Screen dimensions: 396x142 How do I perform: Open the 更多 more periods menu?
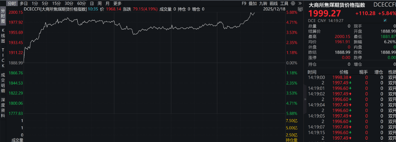(x=117, y=3)
